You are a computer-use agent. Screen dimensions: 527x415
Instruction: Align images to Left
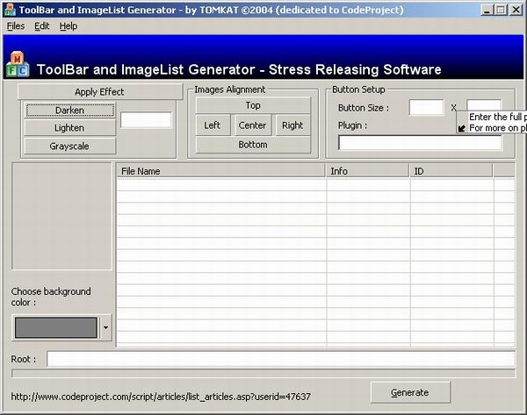(213, 125)
